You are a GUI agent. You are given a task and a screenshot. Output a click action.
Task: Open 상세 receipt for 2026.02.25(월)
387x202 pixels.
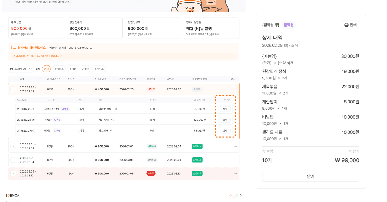point(225,109)
